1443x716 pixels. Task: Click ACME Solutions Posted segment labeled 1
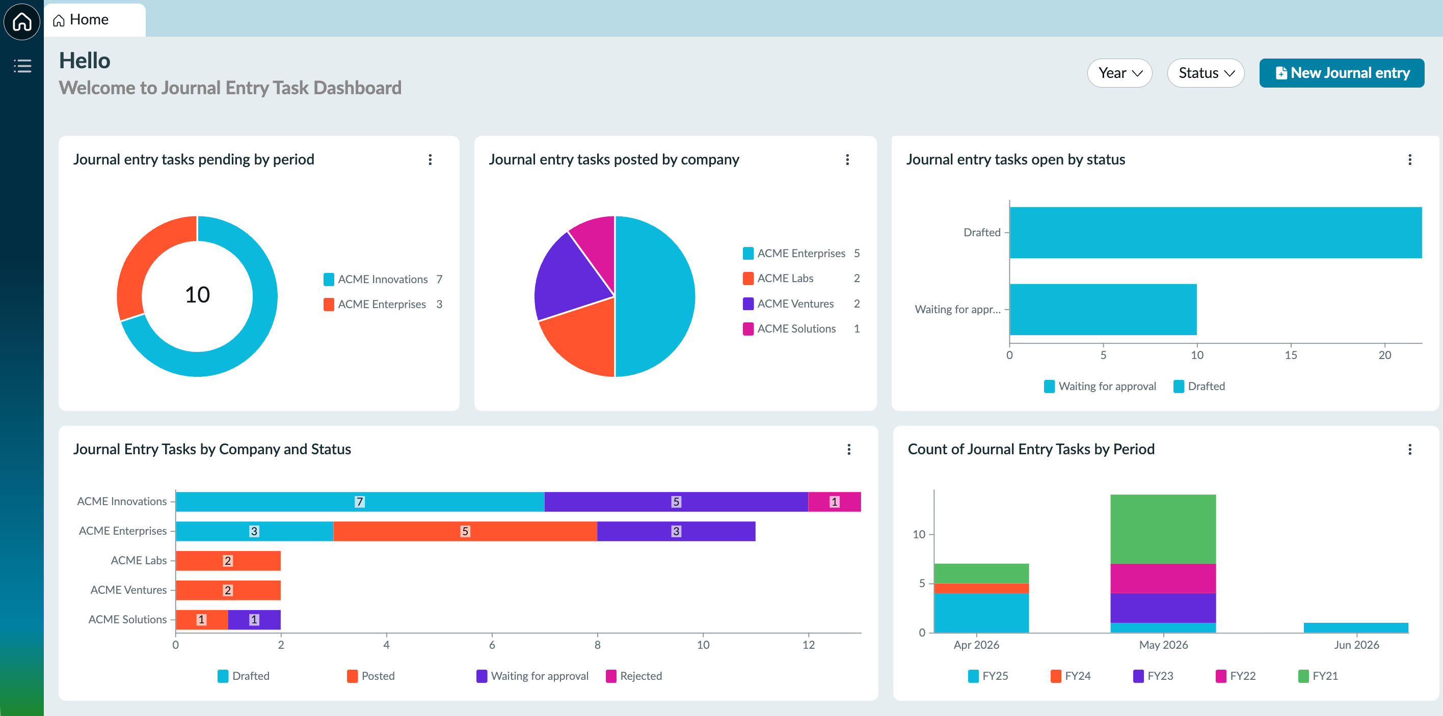coord(202,620)
